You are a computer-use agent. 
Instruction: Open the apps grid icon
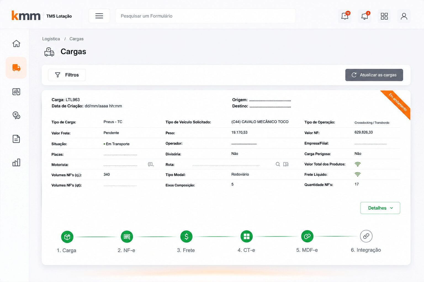[x=384, y=16]
